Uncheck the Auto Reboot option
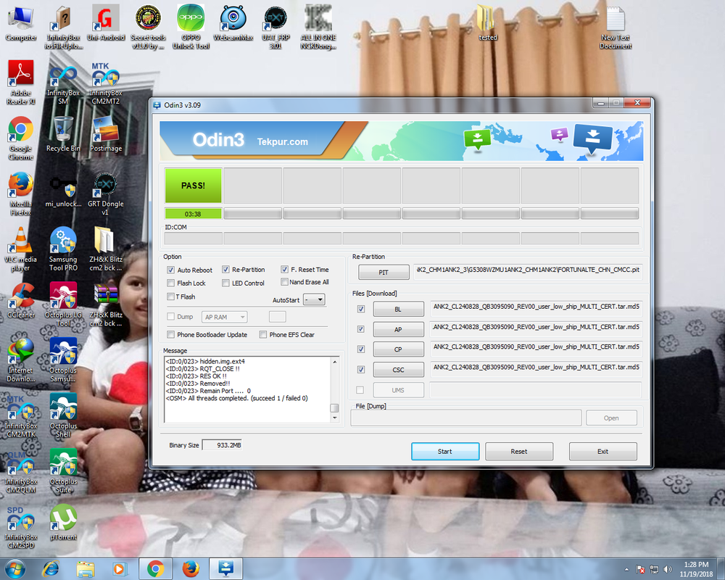Image resolution: width=725 pixels, height=580 pixels. (x=170, y=270)
